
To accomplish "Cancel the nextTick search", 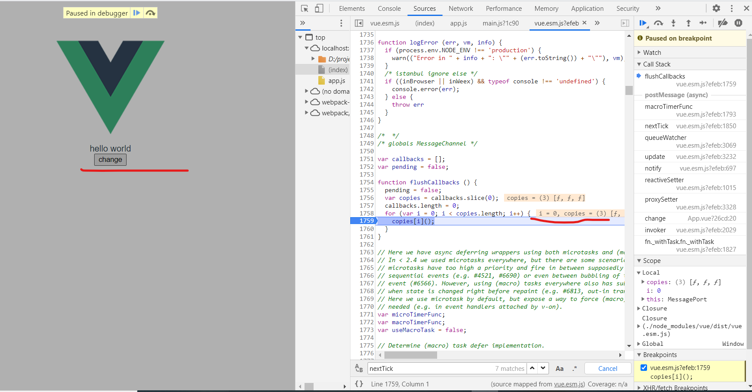I will click(x=607, y=369).
